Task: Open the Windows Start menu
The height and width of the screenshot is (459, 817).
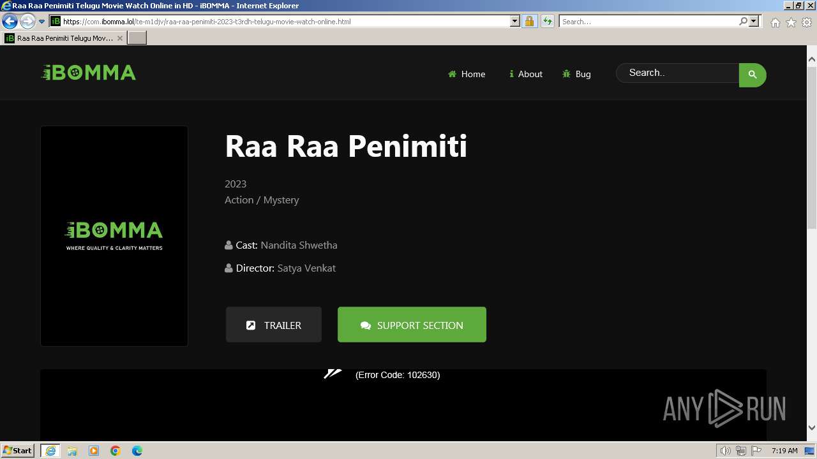Action: pos(18,450)
